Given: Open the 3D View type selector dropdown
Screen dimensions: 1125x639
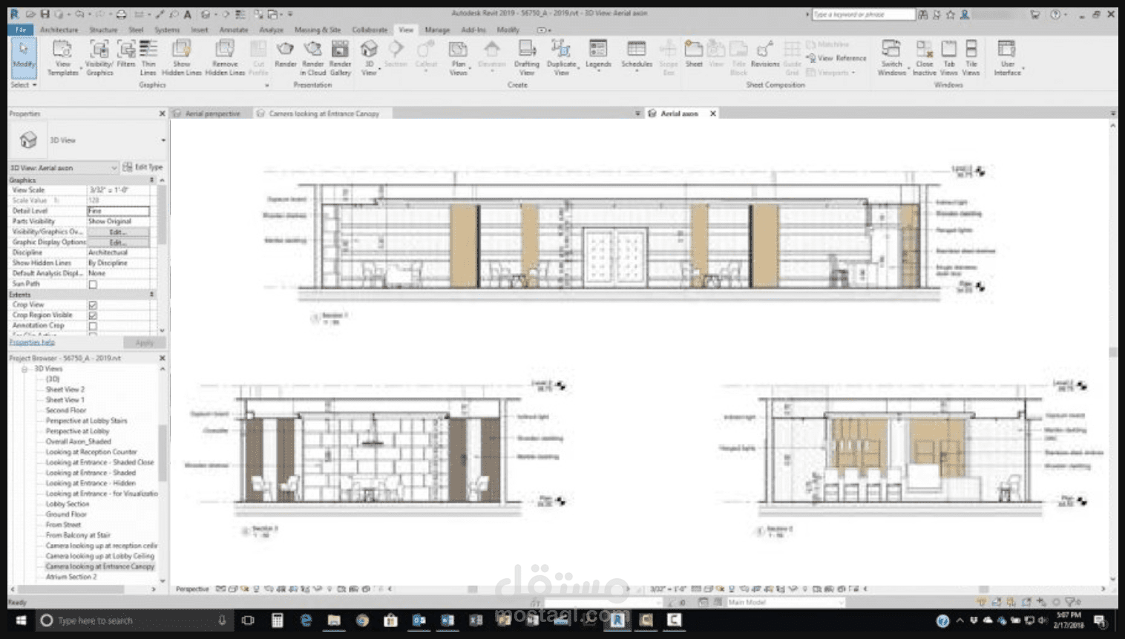Looking at the screenshot, I should [x=88, y=140].
